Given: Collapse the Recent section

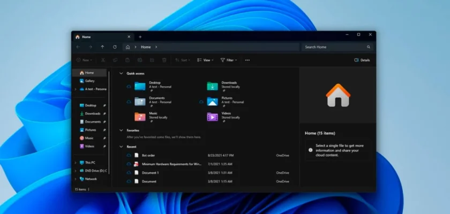Looking at the screenshot, I should (x=121, y=146).
